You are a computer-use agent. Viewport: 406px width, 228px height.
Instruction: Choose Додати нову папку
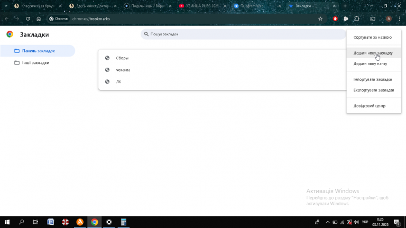coord(374,63)
